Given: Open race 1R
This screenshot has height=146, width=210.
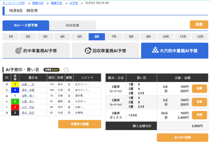Looking at the screenshot, I should click(x=11, y=37).
